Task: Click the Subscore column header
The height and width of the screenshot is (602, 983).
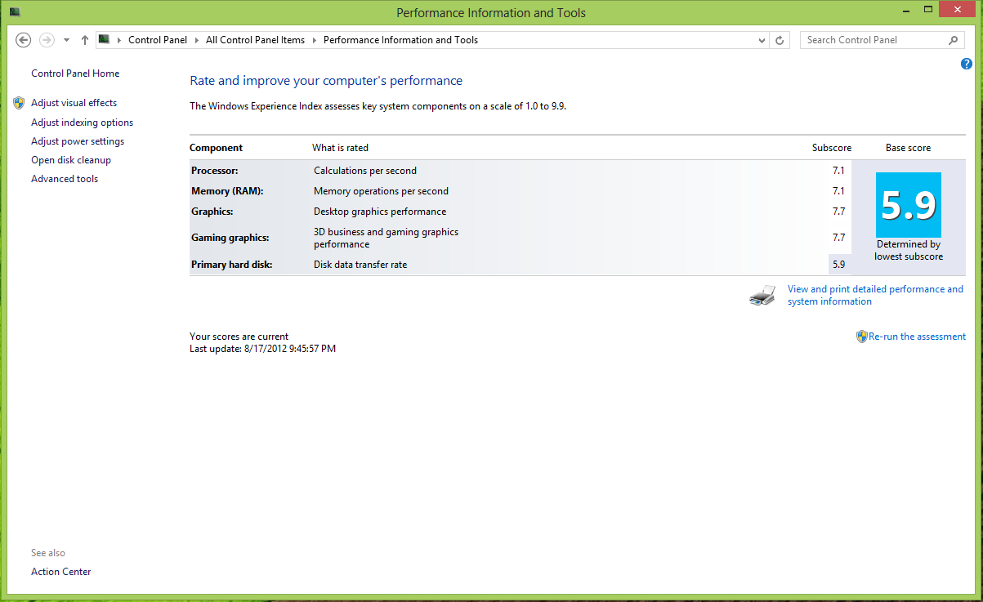Action: click(x=832, y=148)
